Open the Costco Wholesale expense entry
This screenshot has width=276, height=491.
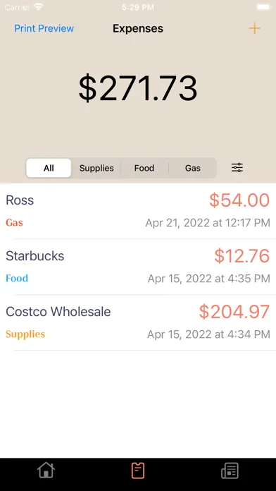coord(138,322)
